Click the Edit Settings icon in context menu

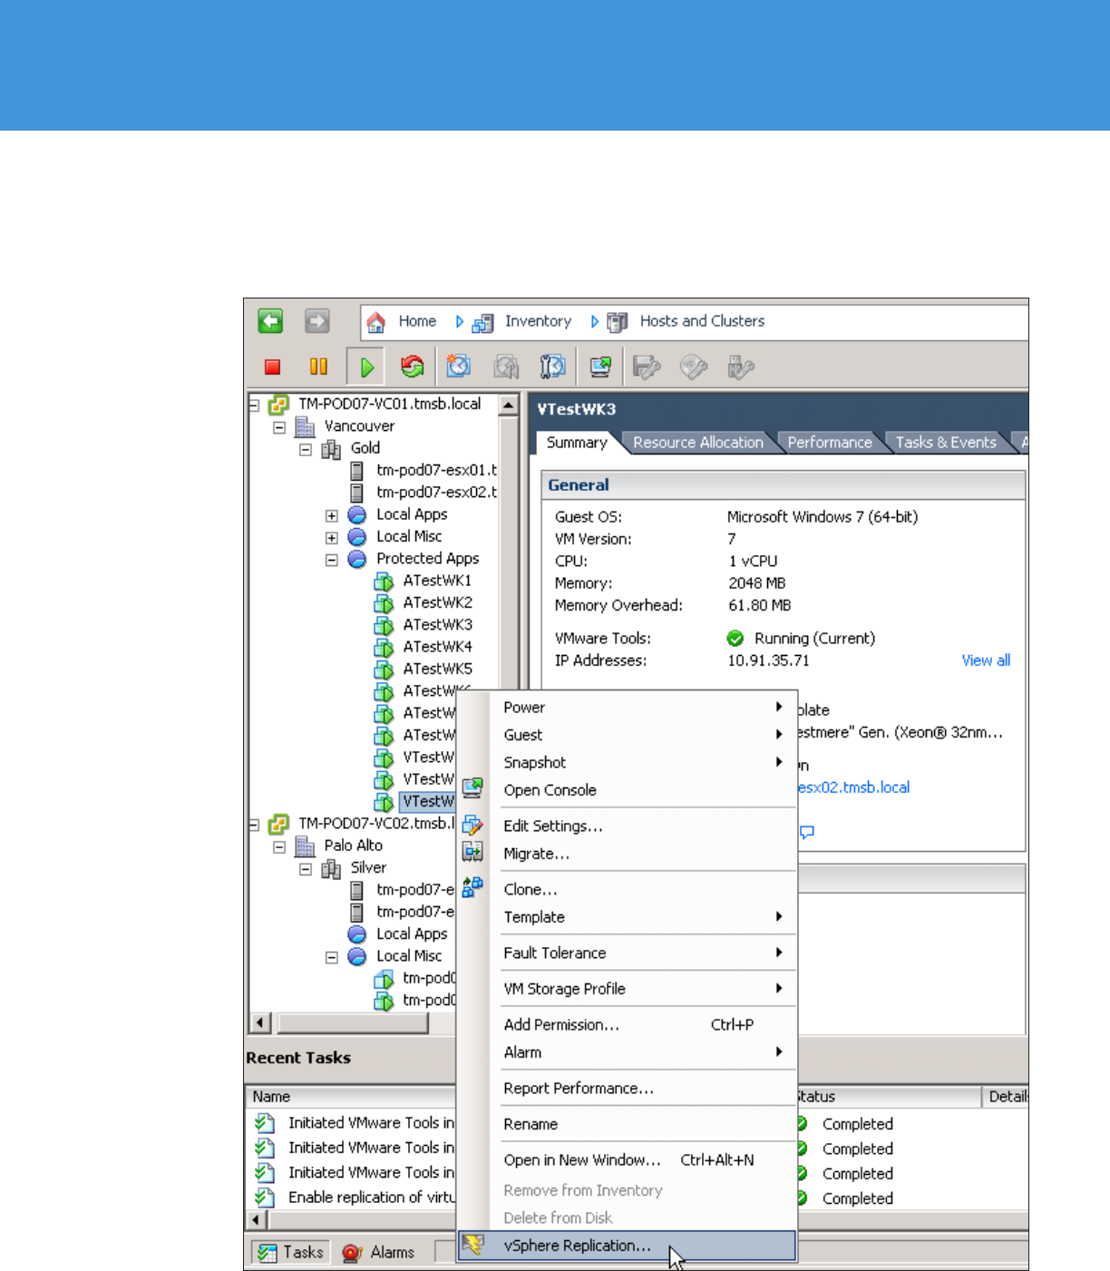coord(472,825)
